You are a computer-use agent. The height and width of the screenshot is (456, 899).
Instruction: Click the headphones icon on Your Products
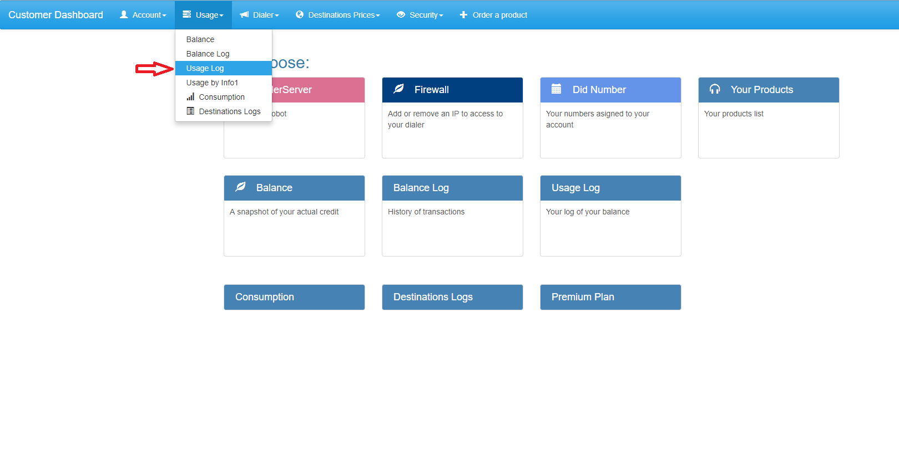coord(715,89)
